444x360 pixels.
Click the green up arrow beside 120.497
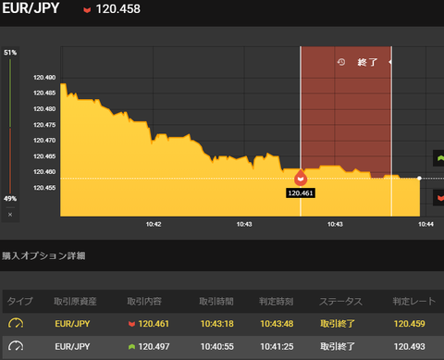(131, 347)
